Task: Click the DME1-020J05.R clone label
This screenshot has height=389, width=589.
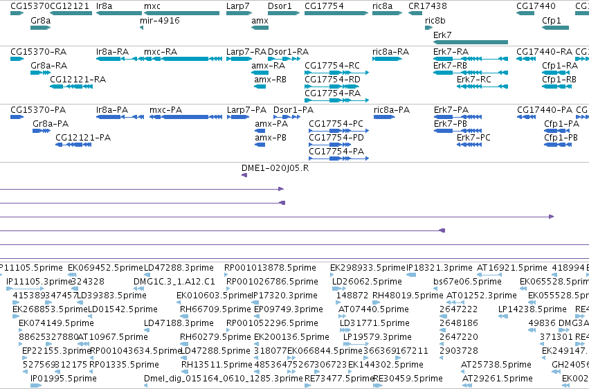Action: [275, 168]
